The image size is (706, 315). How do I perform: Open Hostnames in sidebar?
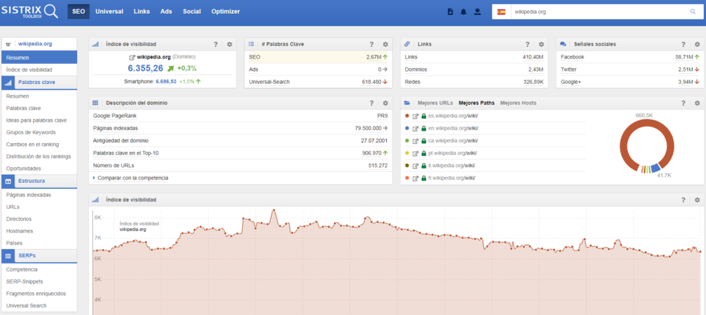click(x=20, y=231)
